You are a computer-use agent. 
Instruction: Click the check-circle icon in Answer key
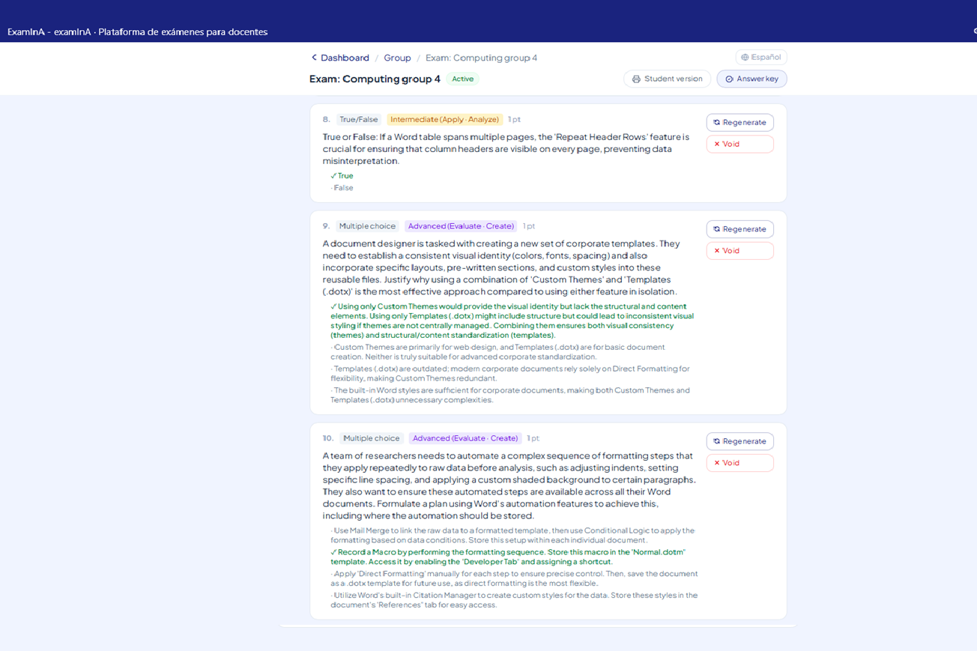[x=729, y=79]
